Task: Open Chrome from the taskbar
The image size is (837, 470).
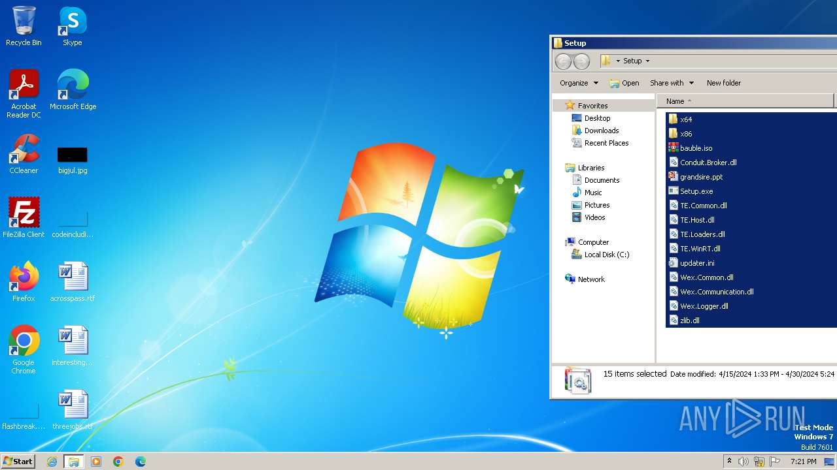Action: tap(118, 462)
